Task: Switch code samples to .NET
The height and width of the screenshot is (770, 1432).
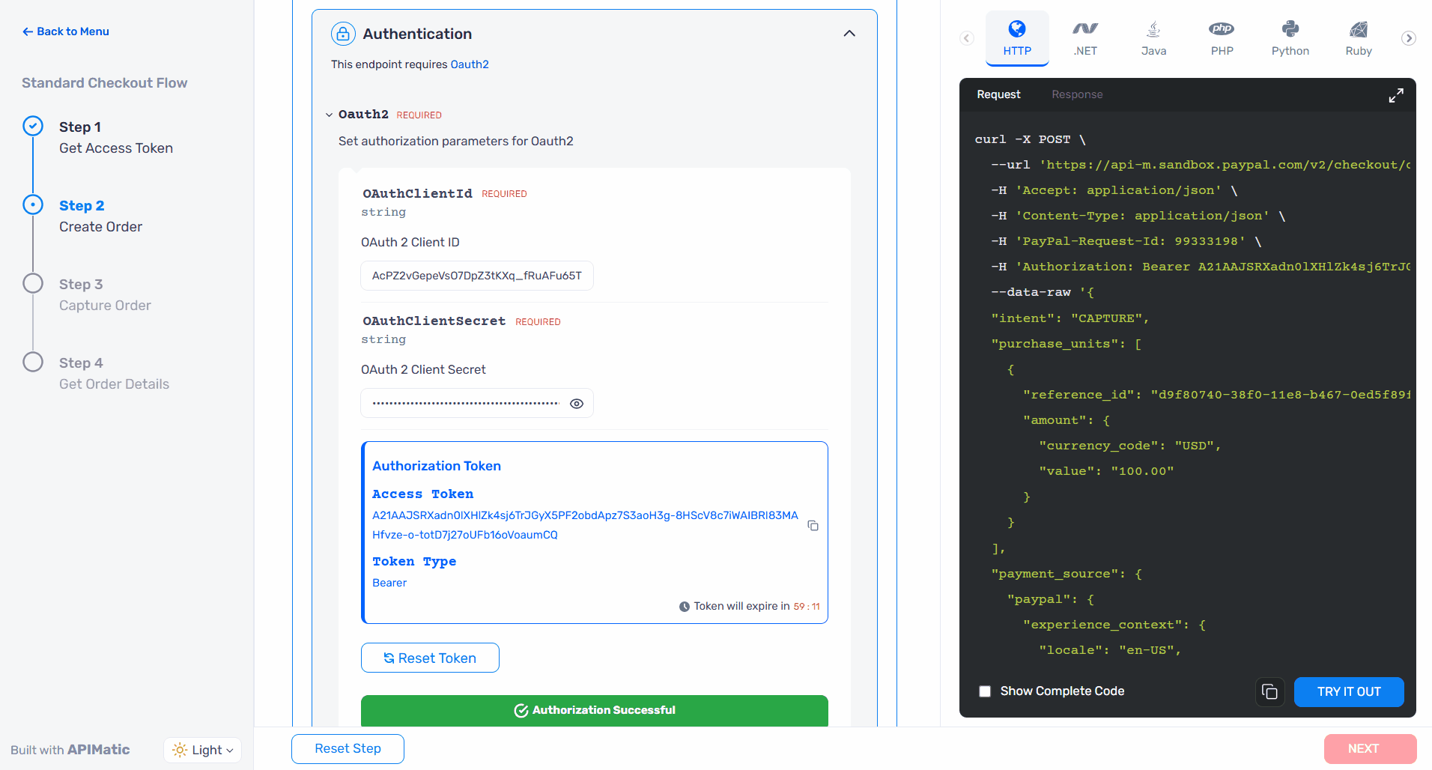Action: point(1084,37)
